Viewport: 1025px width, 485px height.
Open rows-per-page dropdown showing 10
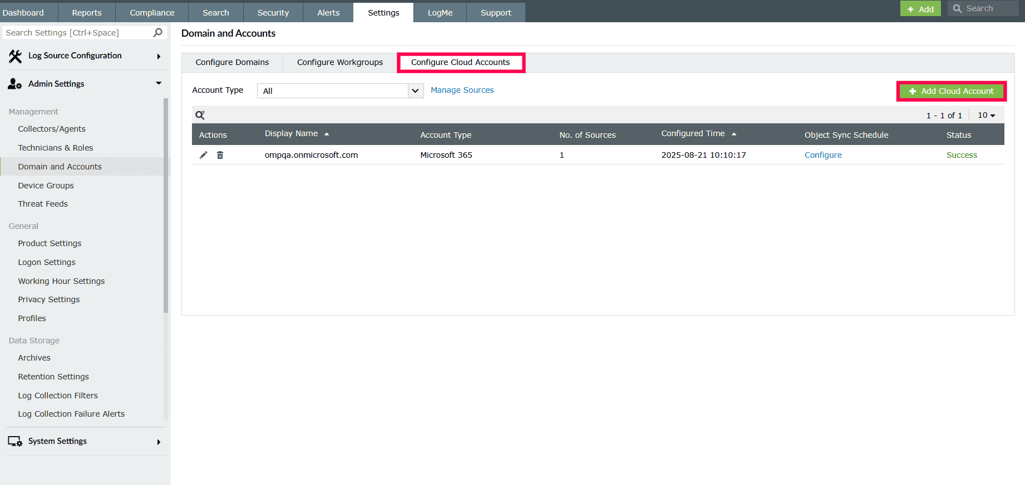click(986, 115)
